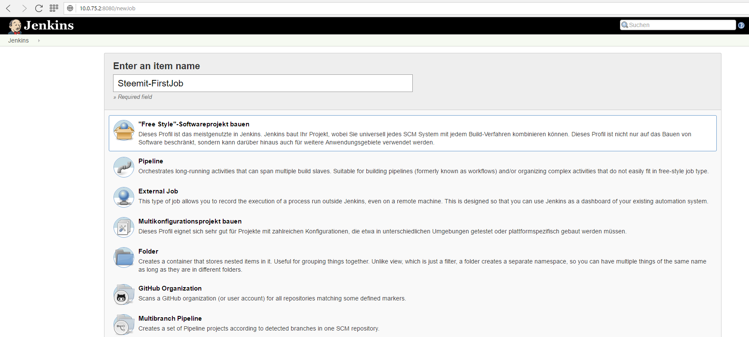The height and width of the screenshot is (337, 749).
Task: Click the Multikonfigurationsprojekt description text
Action: point(382,231)
